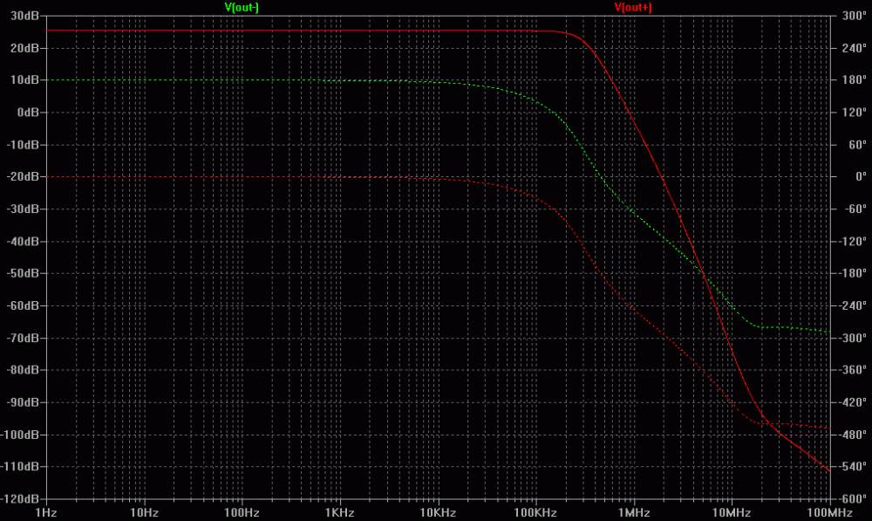Click the -110dB axis label
The height and width of the screenshot is (521, 872).
point(20,466)
